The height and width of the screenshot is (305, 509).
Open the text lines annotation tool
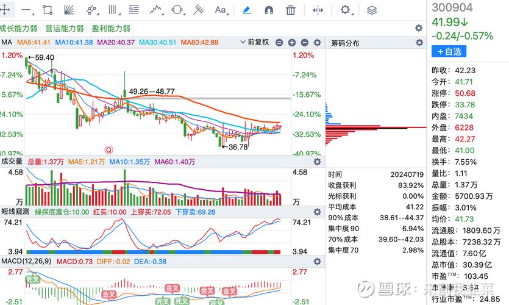pyautogui.click(x=133, y=10)
